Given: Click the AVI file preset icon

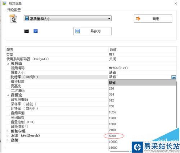Looking at the screenshot, I should click(14, 19).
